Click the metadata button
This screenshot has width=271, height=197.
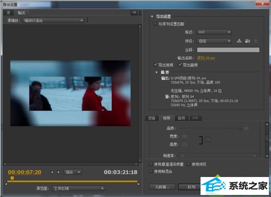(x=162, y=187)
